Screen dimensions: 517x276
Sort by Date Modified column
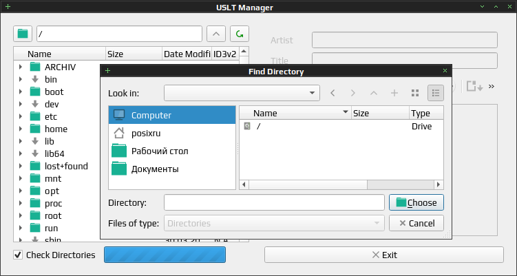click(x=187, y=54)
